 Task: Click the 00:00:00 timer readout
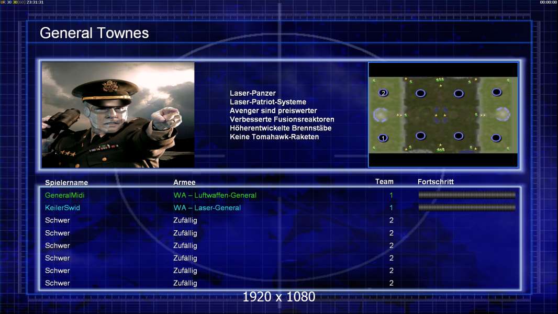point(549,2)
